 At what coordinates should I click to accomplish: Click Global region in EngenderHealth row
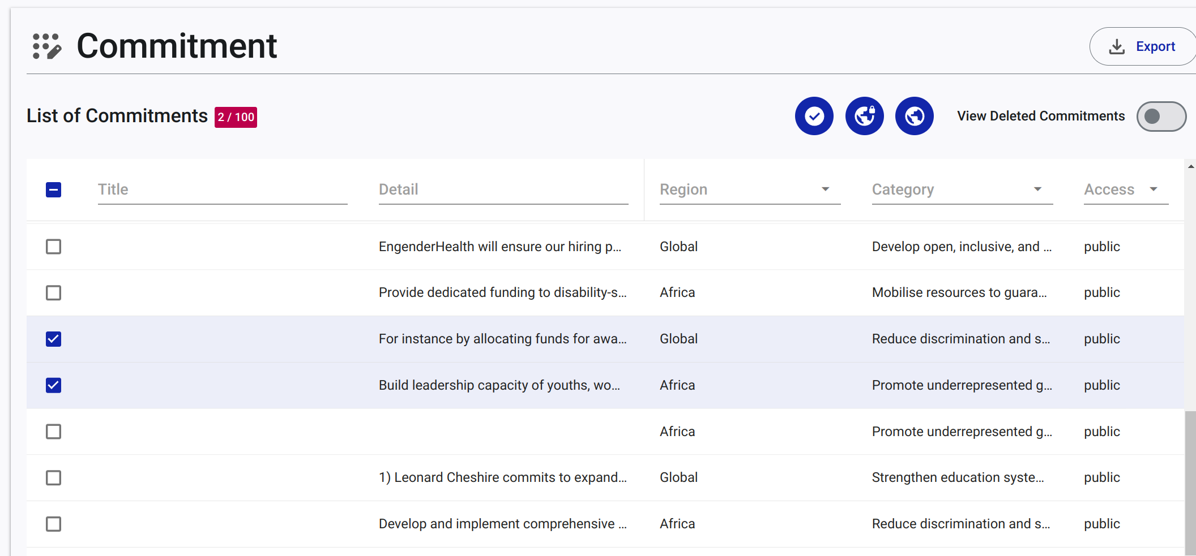tap(678, 247)
